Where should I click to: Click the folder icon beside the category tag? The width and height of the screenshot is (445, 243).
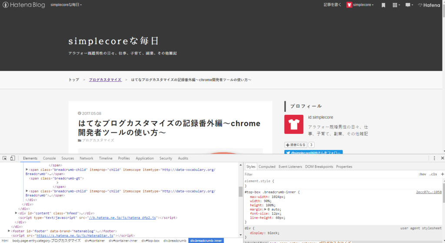[x=80, y=140]
